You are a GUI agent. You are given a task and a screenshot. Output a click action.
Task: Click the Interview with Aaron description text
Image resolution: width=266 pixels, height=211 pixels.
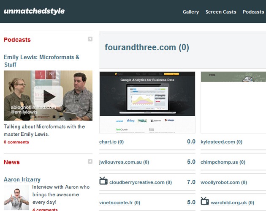61,195
